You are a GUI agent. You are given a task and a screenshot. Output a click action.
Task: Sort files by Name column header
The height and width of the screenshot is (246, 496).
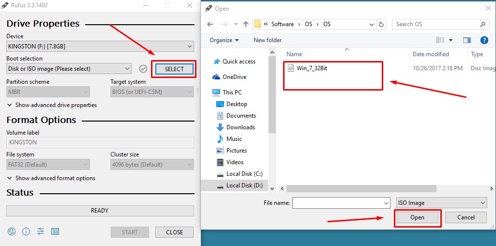294,54
